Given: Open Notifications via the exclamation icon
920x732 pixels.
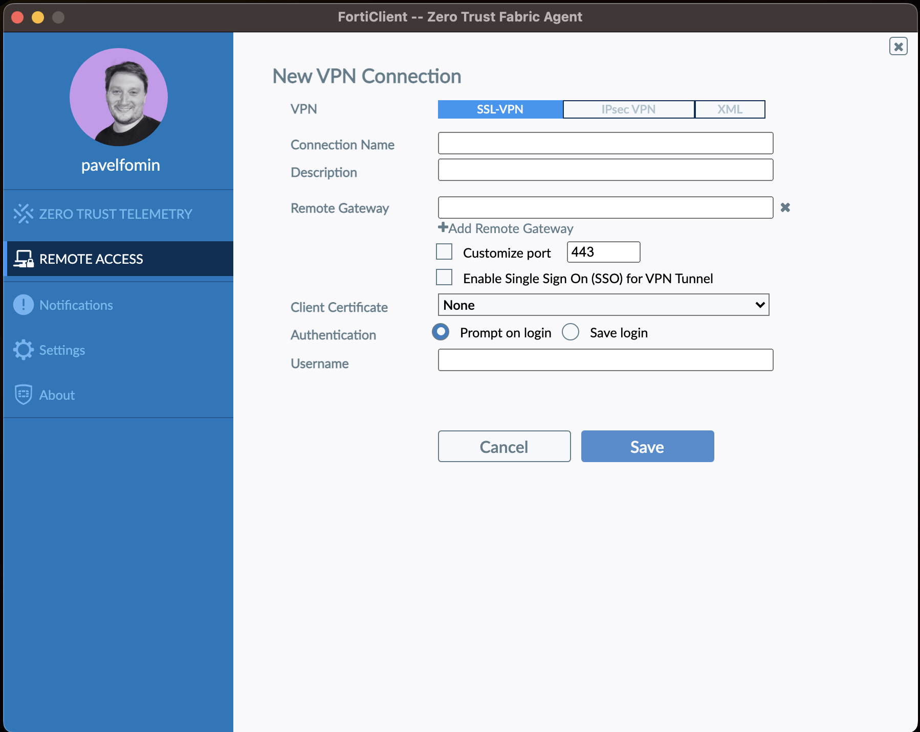Looking at the screenshot, I should tap(23, 305).
